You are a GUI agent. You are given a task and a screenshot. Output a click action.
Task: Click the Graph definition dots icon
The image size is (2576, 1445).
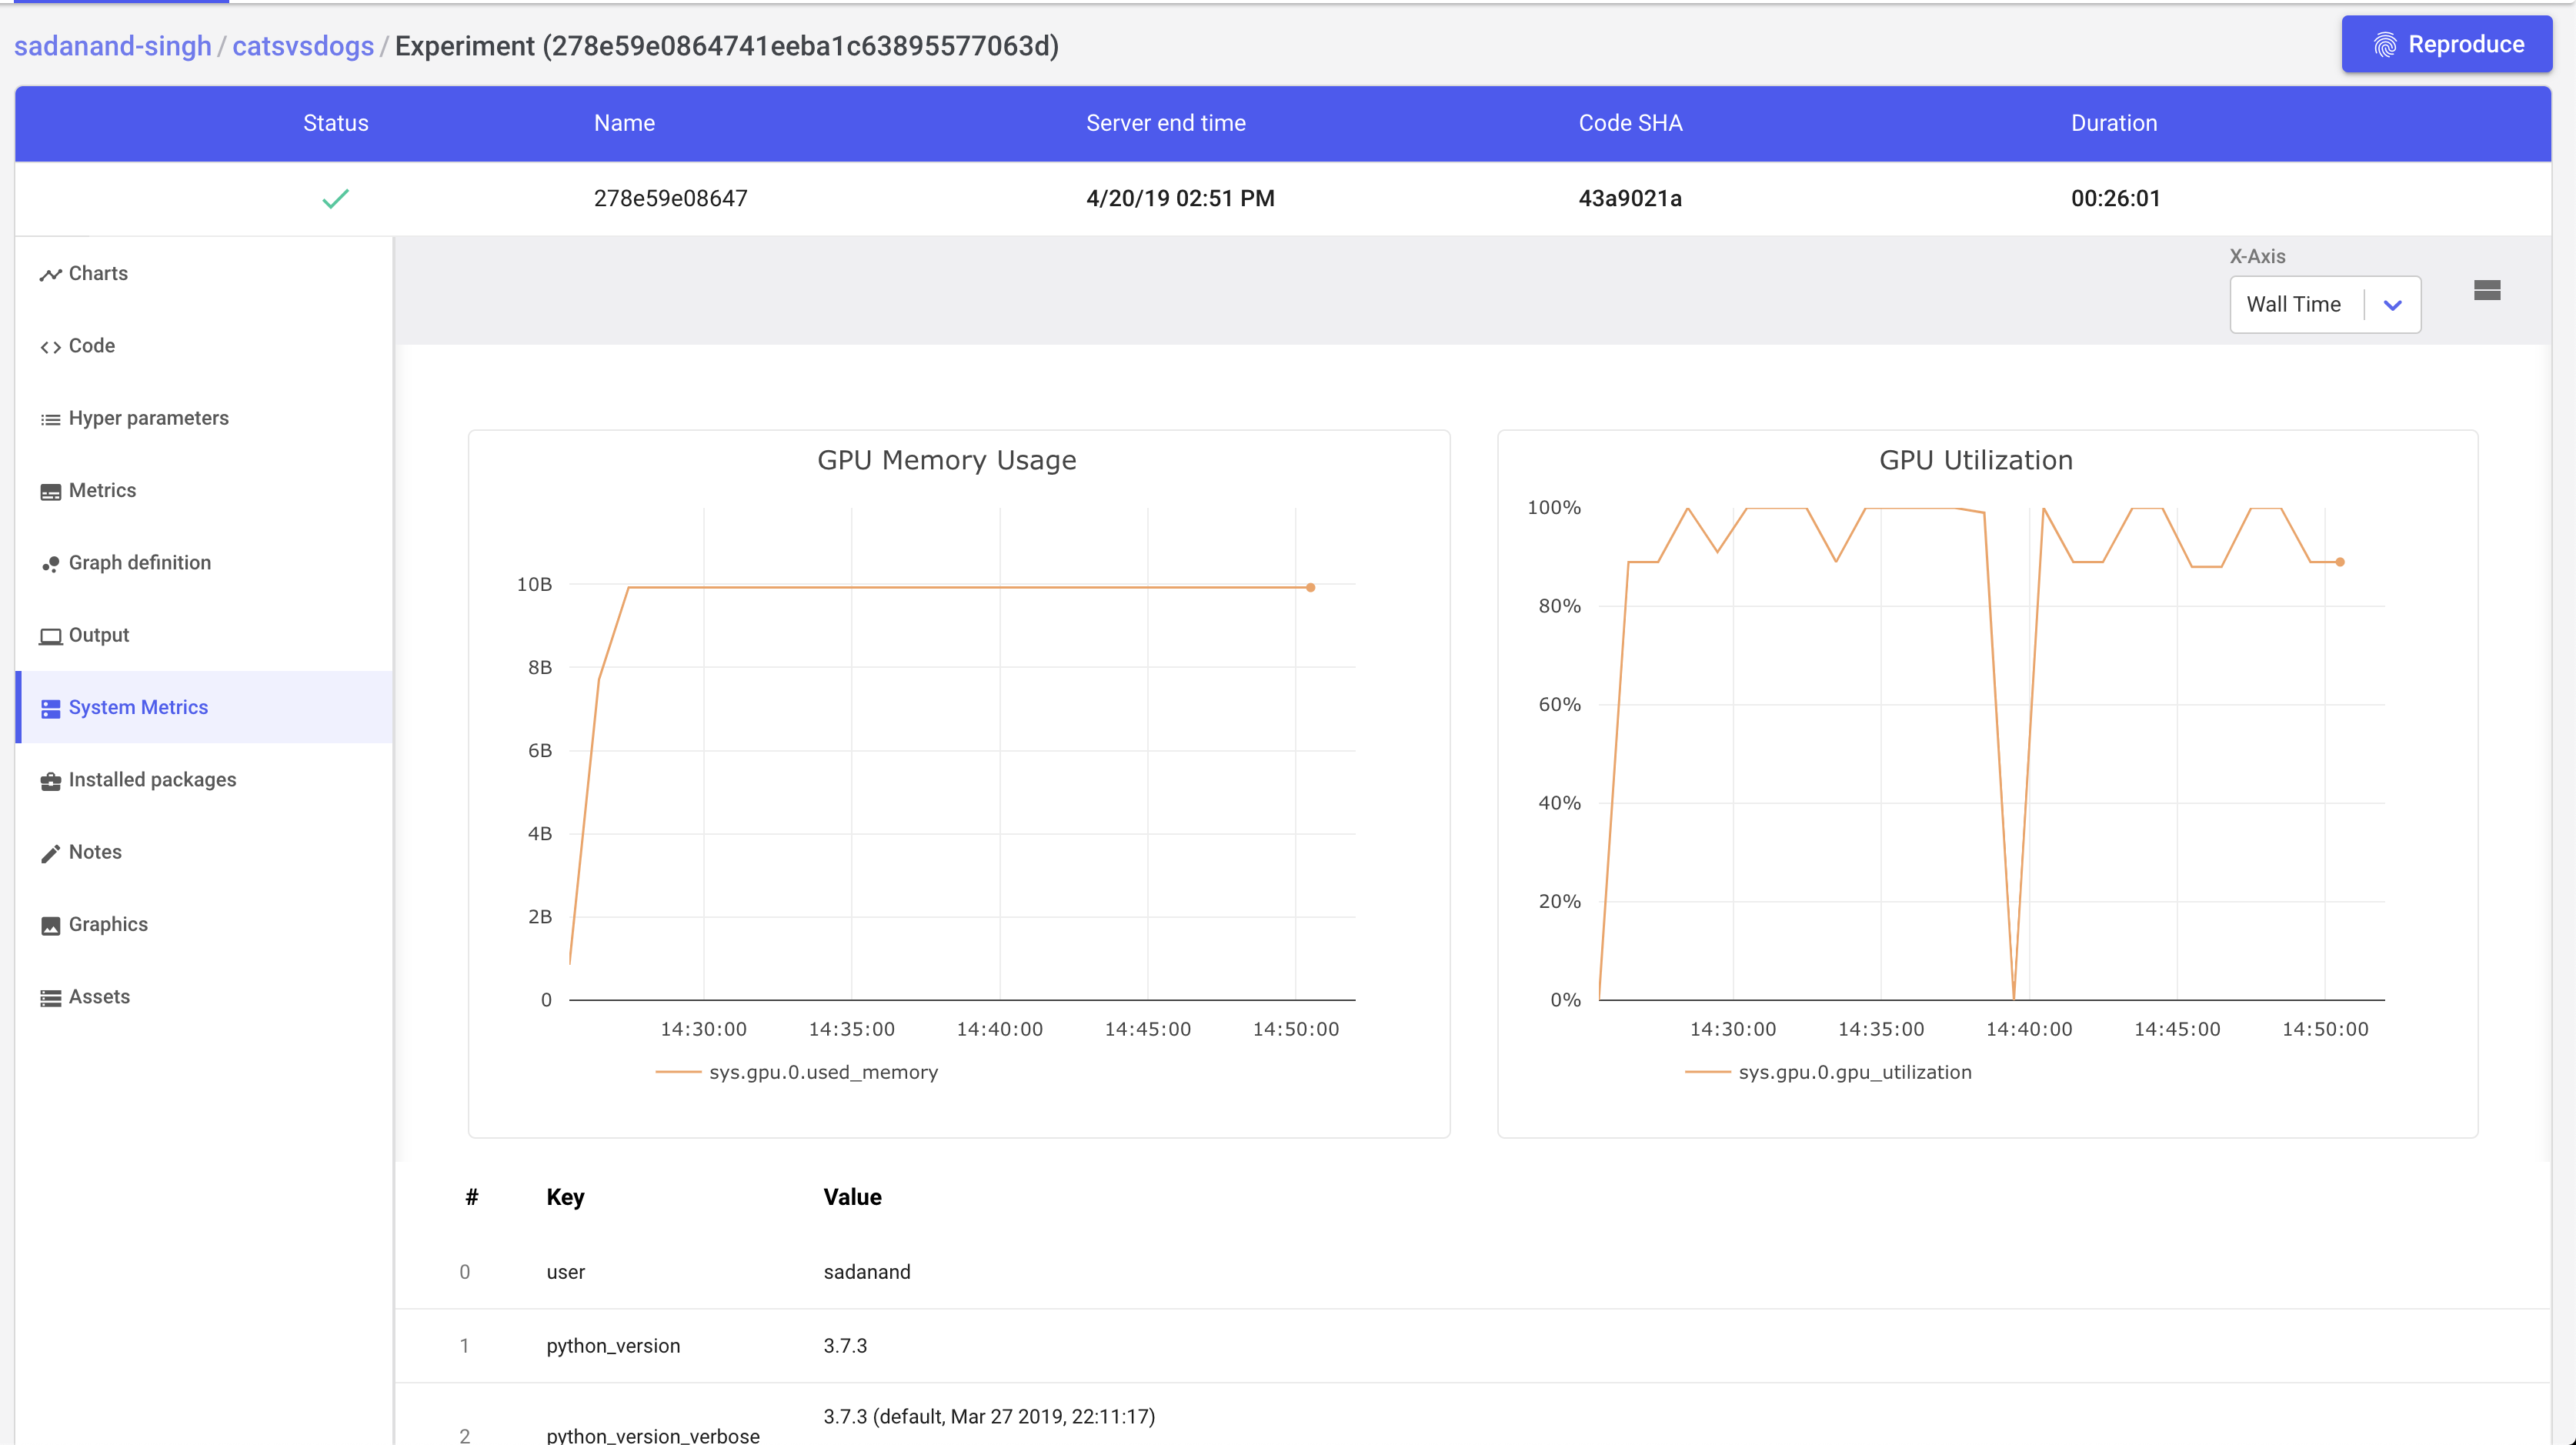pyautogui.click(x=50, y=564)
